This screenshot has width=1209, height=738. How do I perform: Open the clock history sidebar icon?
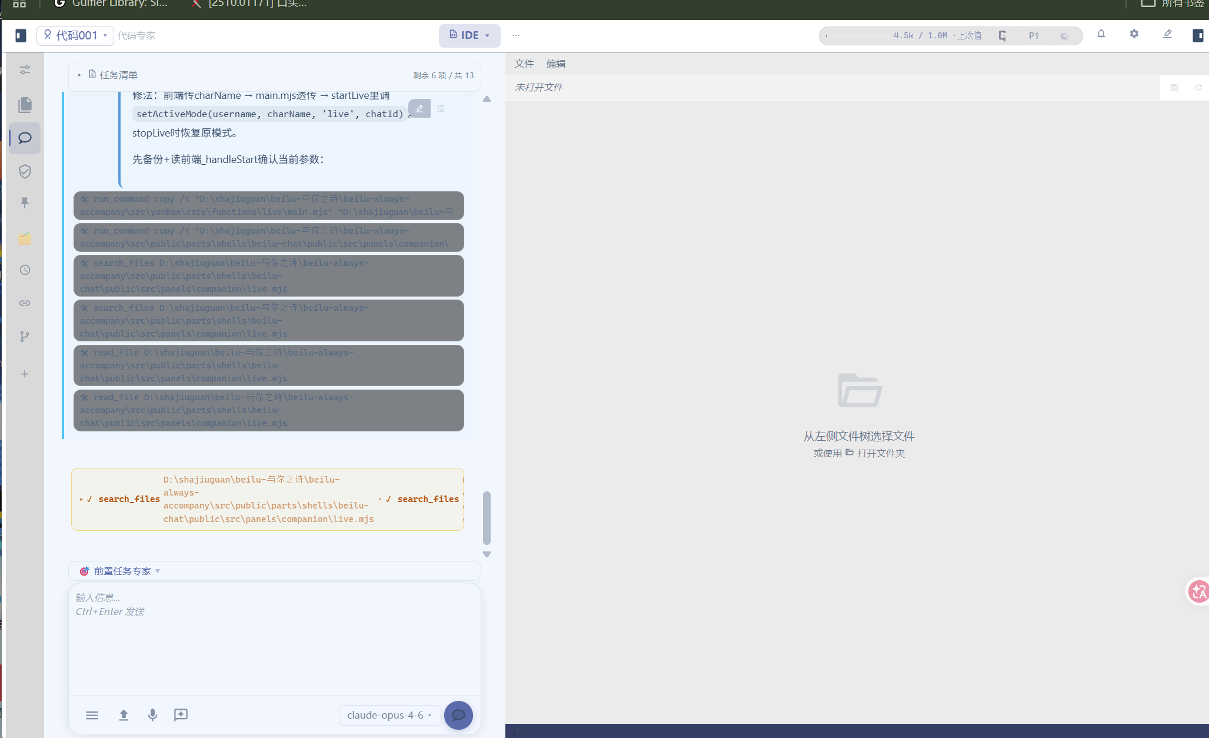pyautogui.click(x=25, y=270)
